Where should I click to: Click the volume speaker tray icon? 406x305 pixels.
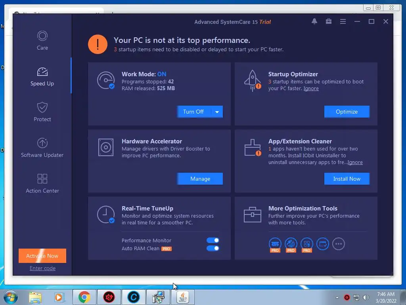click(366, 297)
